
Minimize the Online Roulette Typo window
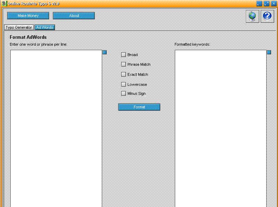pos(259,4)
